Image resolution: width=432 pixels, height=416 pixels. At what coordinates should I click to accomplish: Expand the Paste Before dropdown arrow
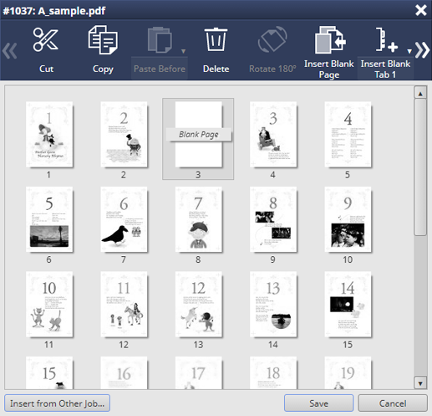tap(183, 51)
